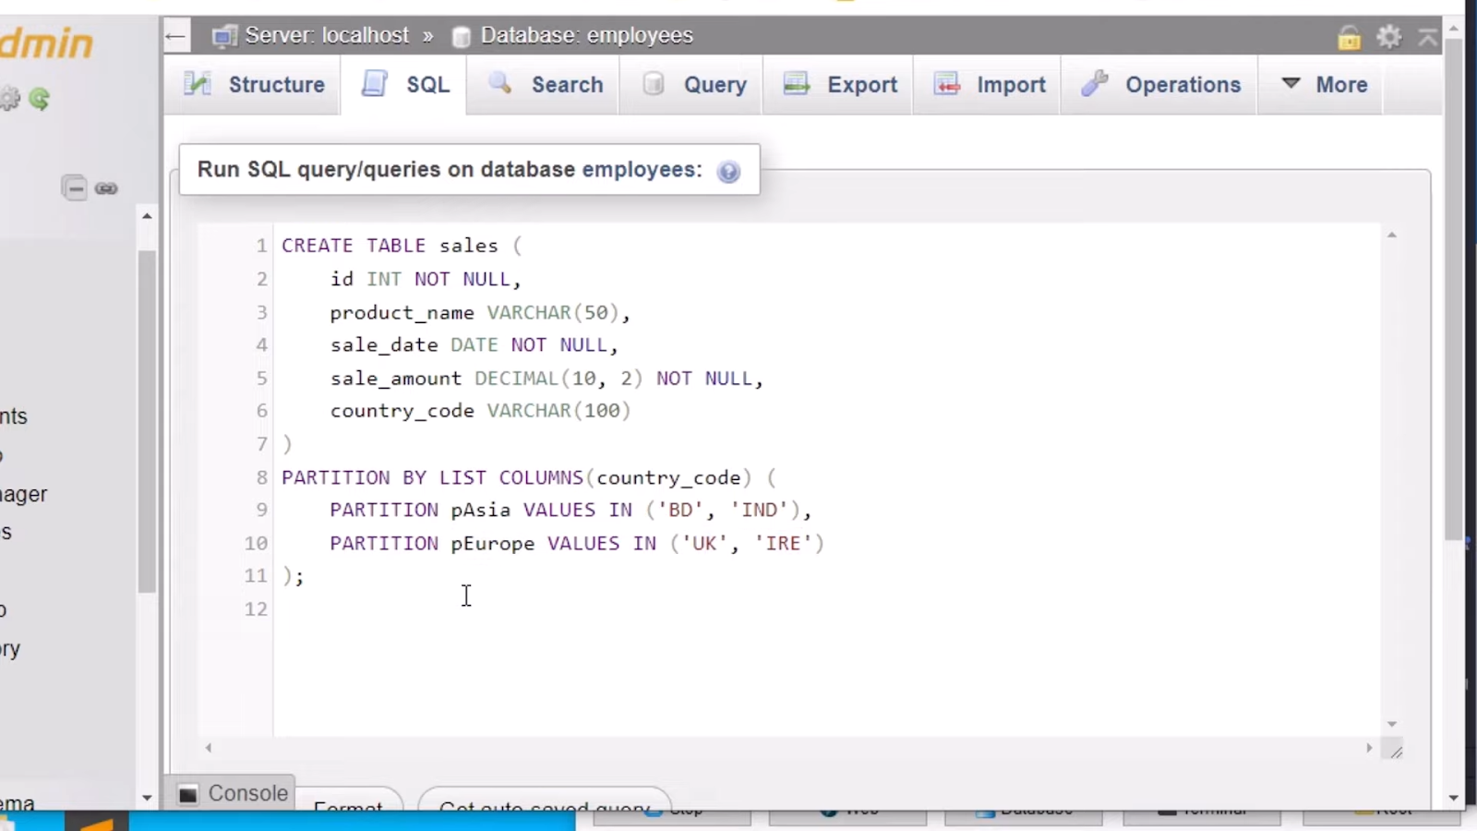Open navigation settings gear in left panel
The height and width of the screenshot is (831, 1477).
pos(9,99)
